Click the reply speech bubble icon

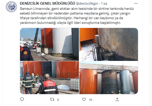[22, 99]
